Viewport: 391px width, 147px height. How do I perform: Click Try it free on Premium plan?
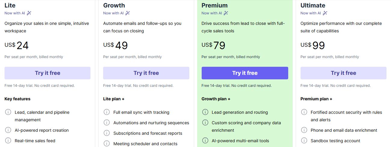pos(245,73)
